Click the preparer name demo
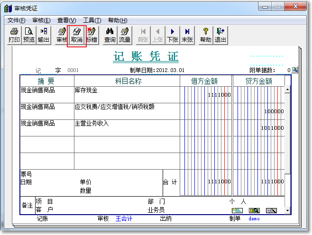312x235 pixels. pos(254,219)
